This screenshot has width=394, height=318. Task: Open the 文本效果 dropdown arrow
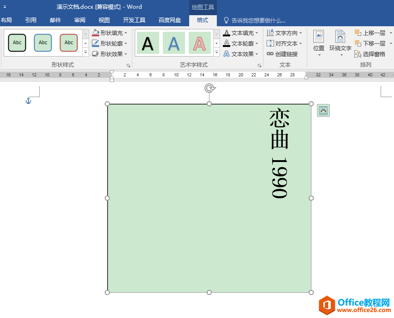257,54
